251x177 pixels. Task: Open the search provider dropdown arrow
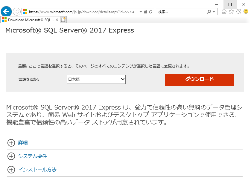click(x=214, y=12)
